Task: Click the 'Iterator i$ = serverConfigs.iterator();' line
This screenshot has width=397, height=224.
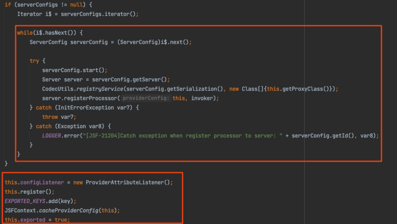Action: (x=78, y=14)
